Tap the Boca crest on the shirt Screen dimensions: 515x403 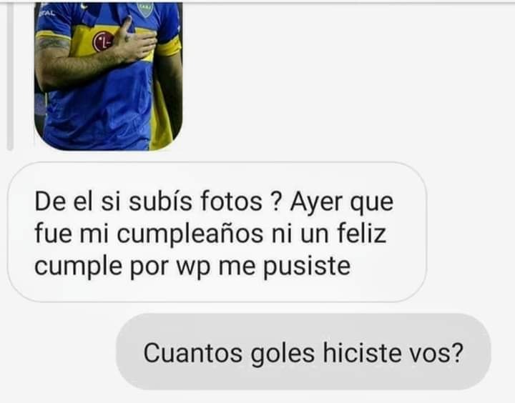(x=144, y=9)
